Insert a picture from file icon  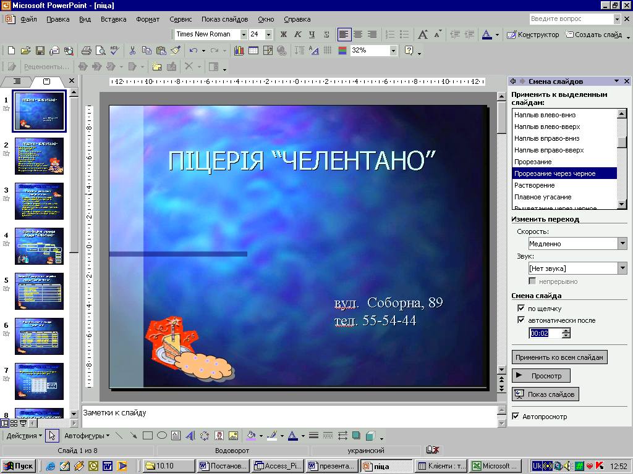[233, 435]
